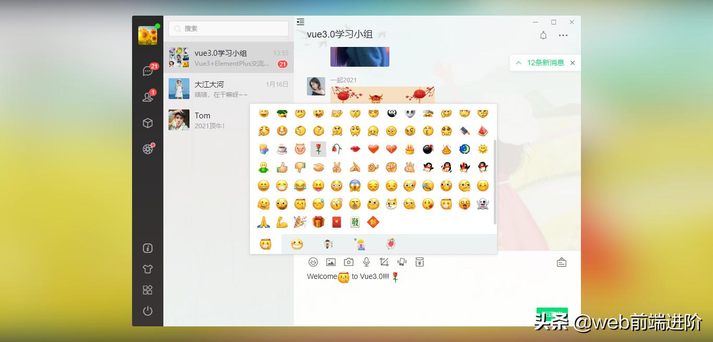713x342 pixels.
Task: Open the 大江大河 conversation
Action: (x=228, y=89)
